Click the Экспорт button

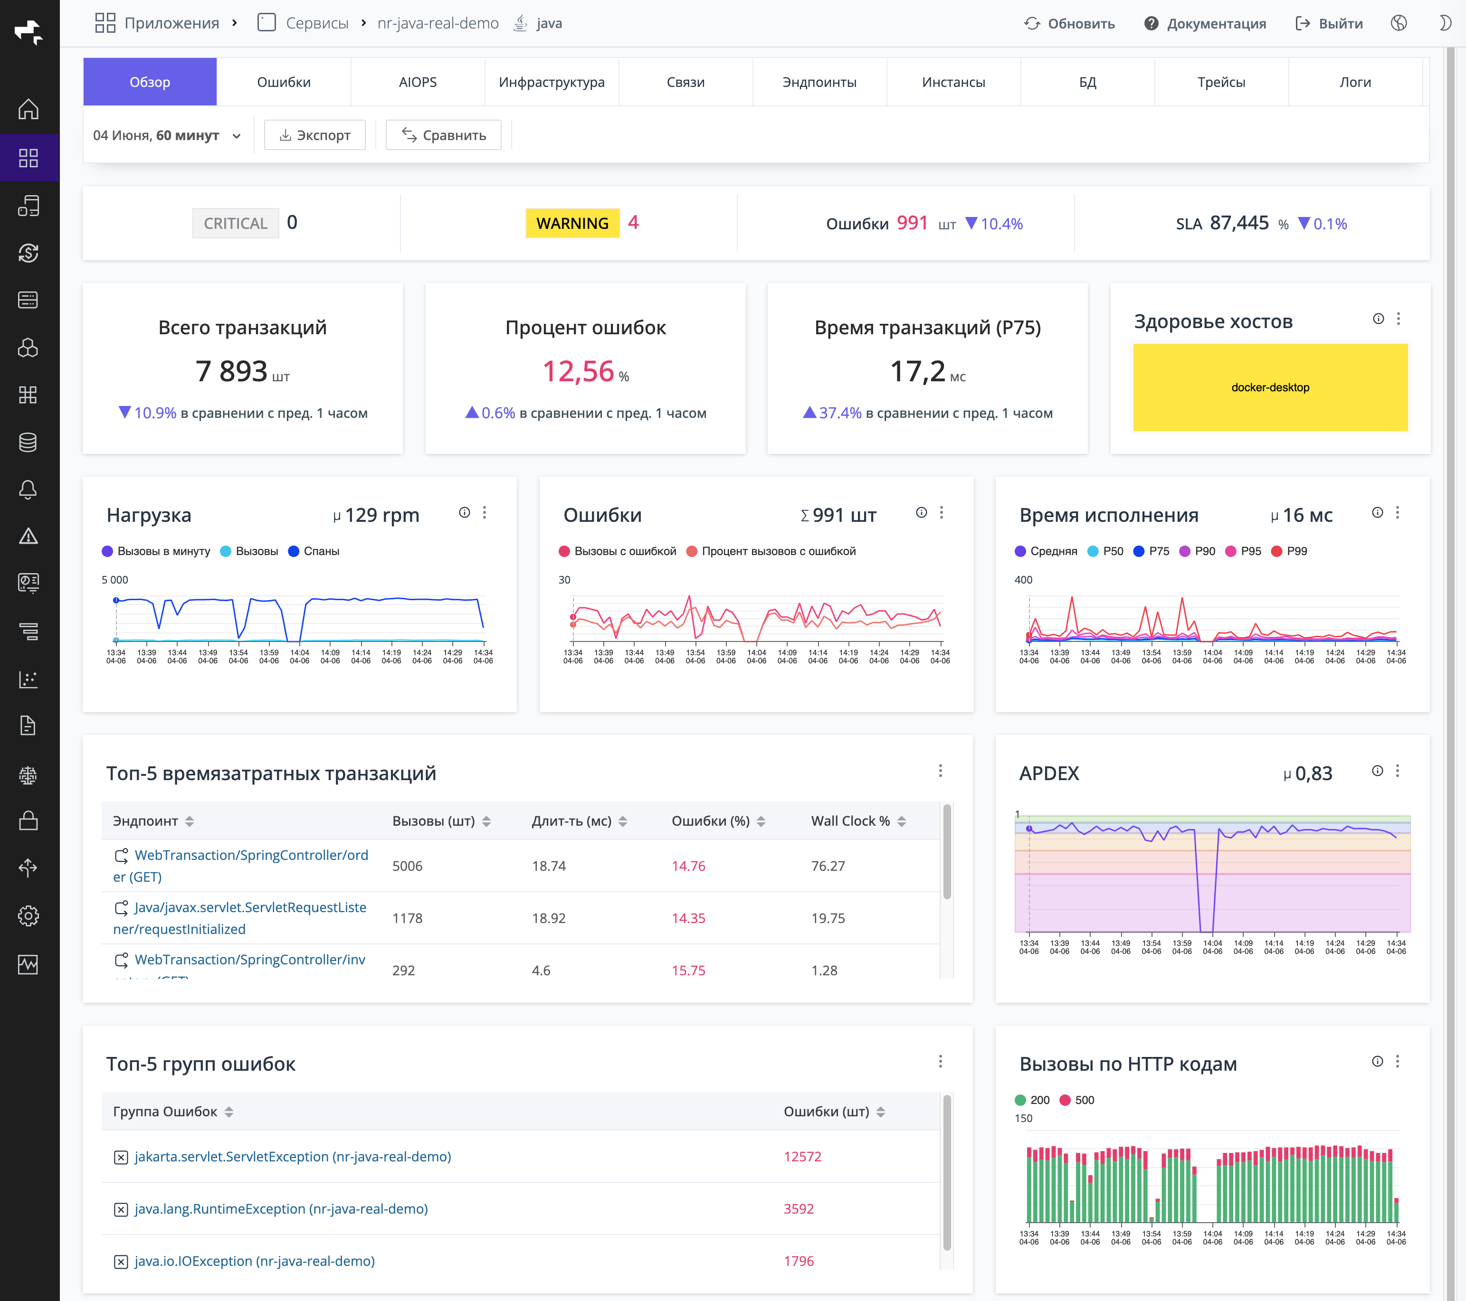click(x=315, y=135)
